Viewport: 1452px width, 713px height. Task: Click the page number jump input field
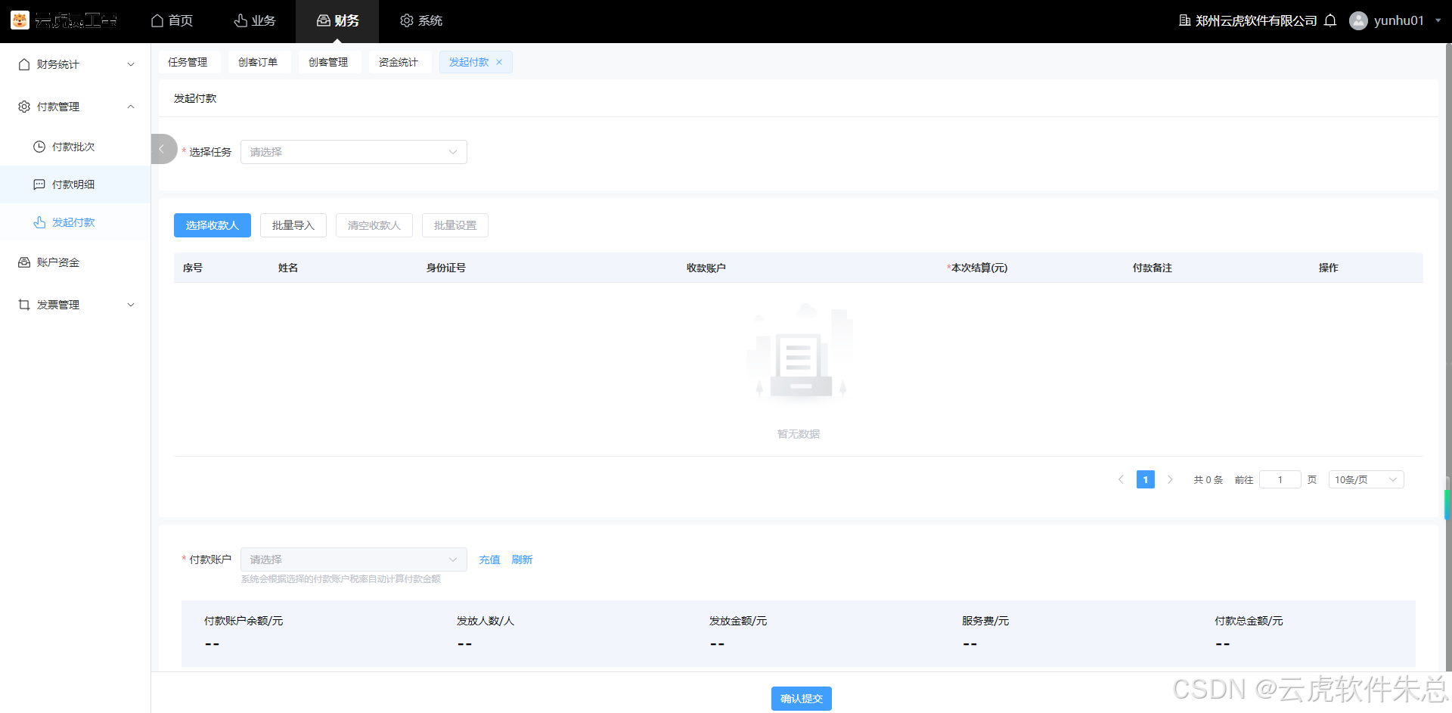point(1280,479)
